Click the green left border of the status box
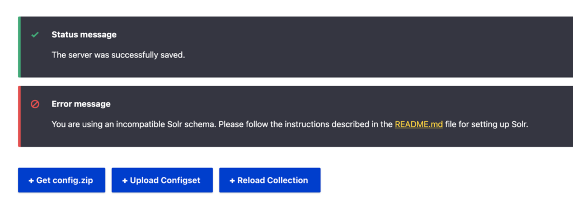The image size is (573, 202). [19, 47]
